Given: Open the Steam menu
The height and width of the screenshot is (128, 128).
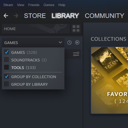Looking at the screenshot, I should pos(8,5).
